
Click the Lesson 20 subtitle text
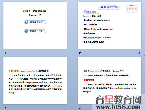35,15
